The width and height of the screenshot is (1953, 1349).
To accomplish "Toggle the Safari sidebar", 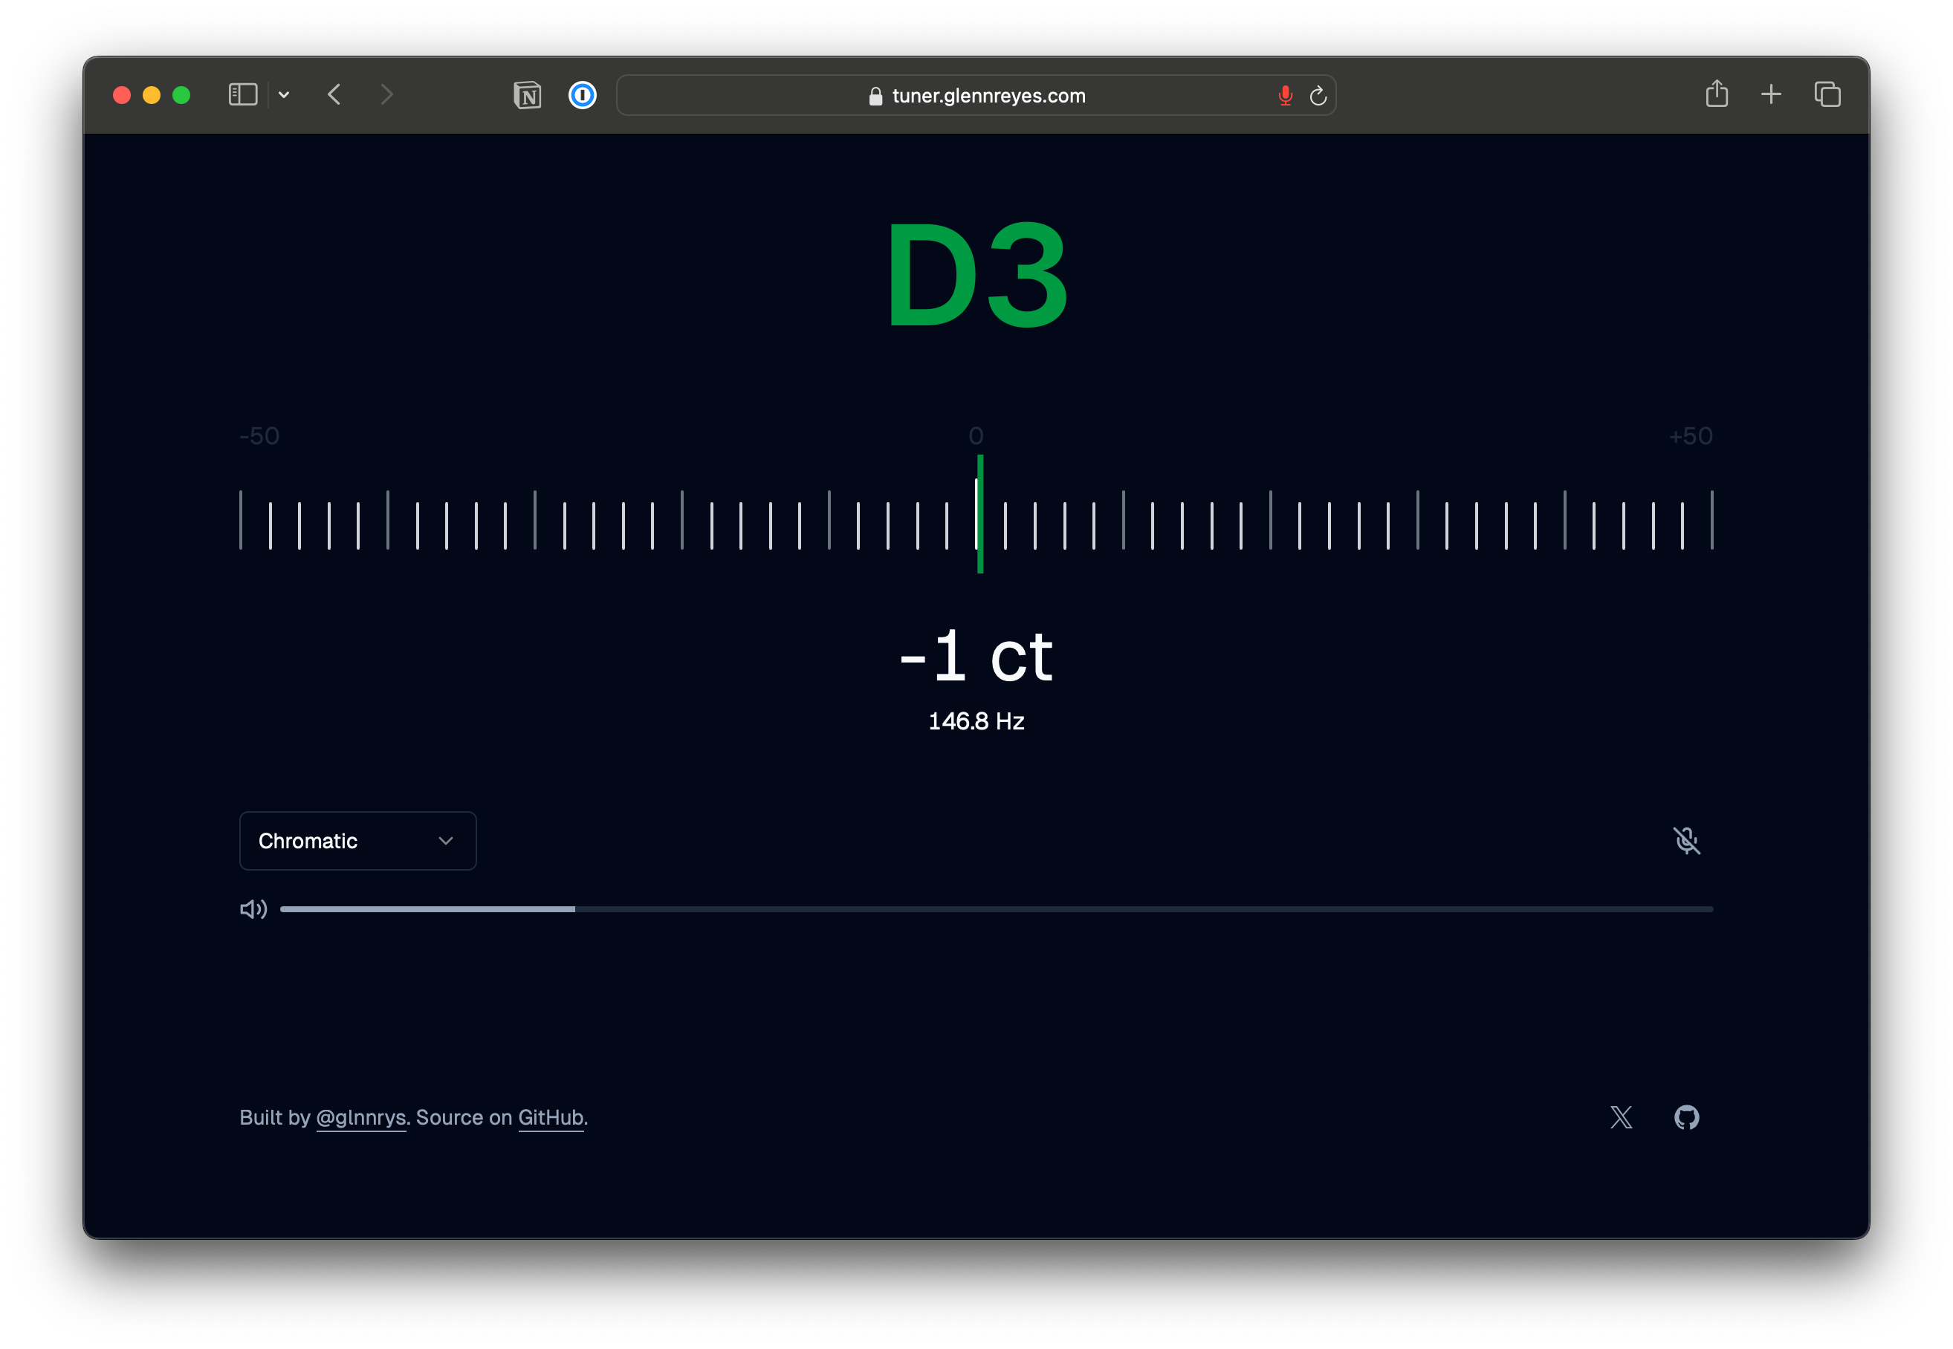I will pos(243,94).
